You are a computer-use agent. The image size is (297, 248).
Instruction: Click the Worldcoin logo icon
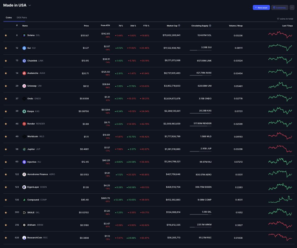point(24,137)
